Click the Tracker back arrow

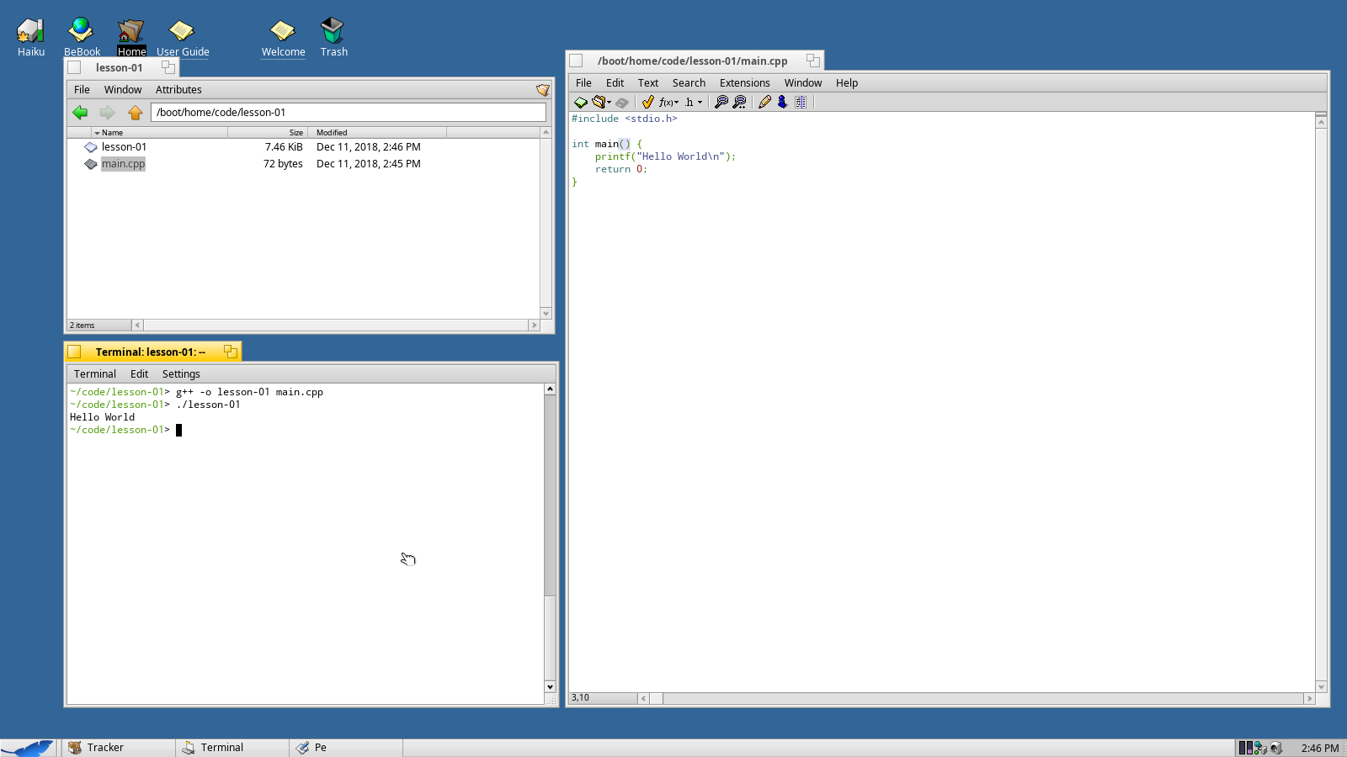click(x=80, y=112)
